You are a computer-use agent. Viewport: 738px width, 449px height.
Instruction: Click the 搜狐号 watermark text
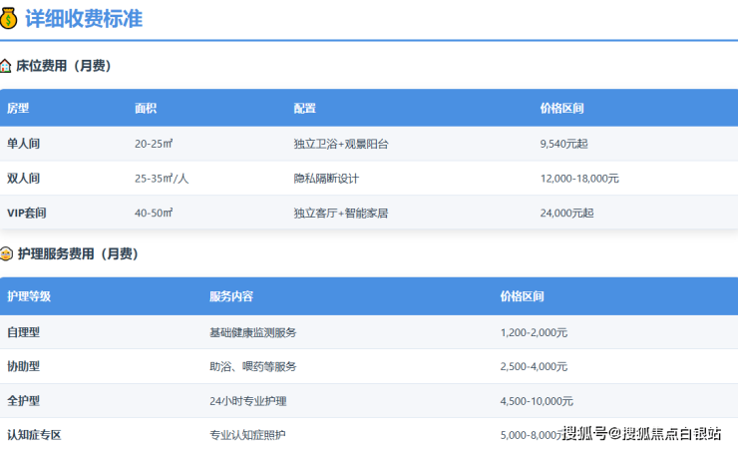click(583, 433)
